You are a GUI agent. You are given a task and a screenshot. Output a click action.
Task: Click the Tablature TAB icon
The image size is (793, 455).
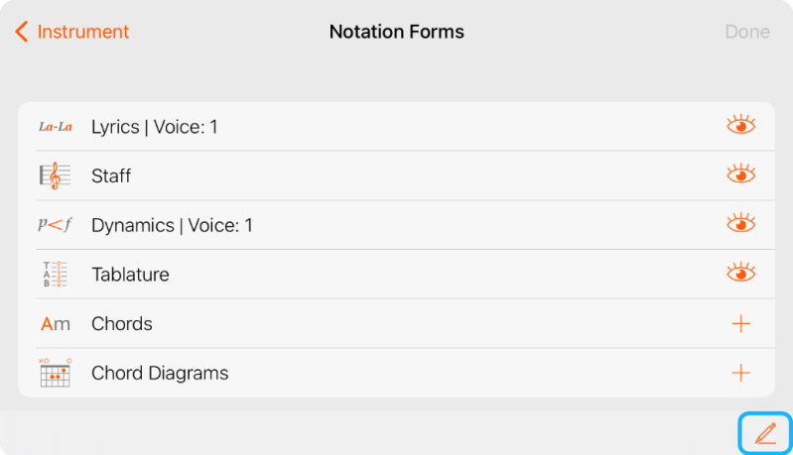click(x=56, y=275)
